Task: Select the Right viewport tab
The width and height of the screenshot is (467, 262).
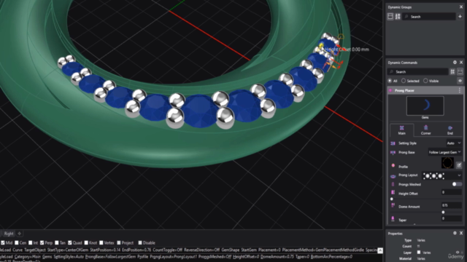Action: [9, 234]
